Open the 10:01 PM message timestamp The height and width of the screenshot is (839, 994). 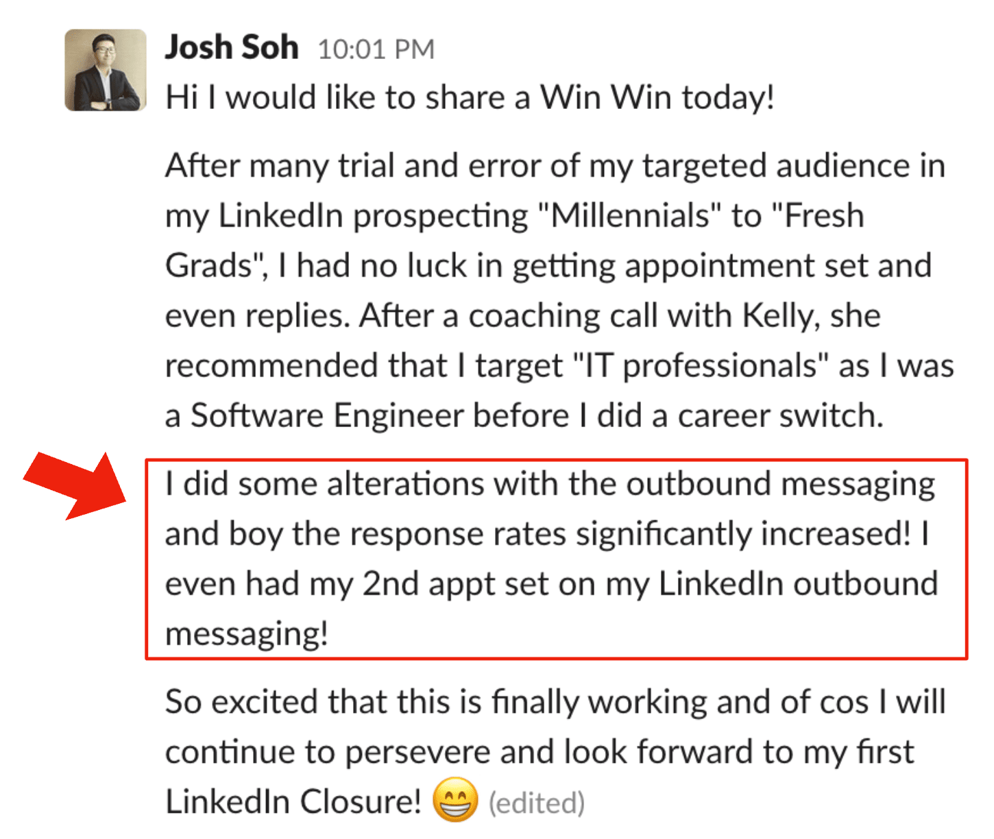pos(376,49)
